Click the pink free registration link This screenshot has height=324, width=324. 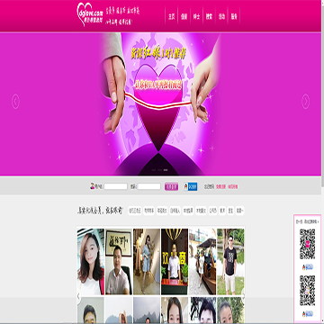220,186
